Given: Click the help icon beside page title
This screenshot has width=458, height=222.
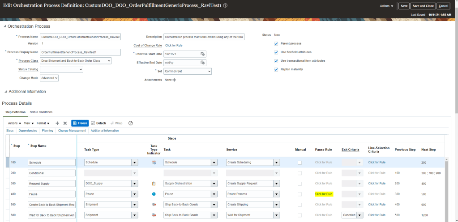Looking at the screenshot, I should [225, 5].
